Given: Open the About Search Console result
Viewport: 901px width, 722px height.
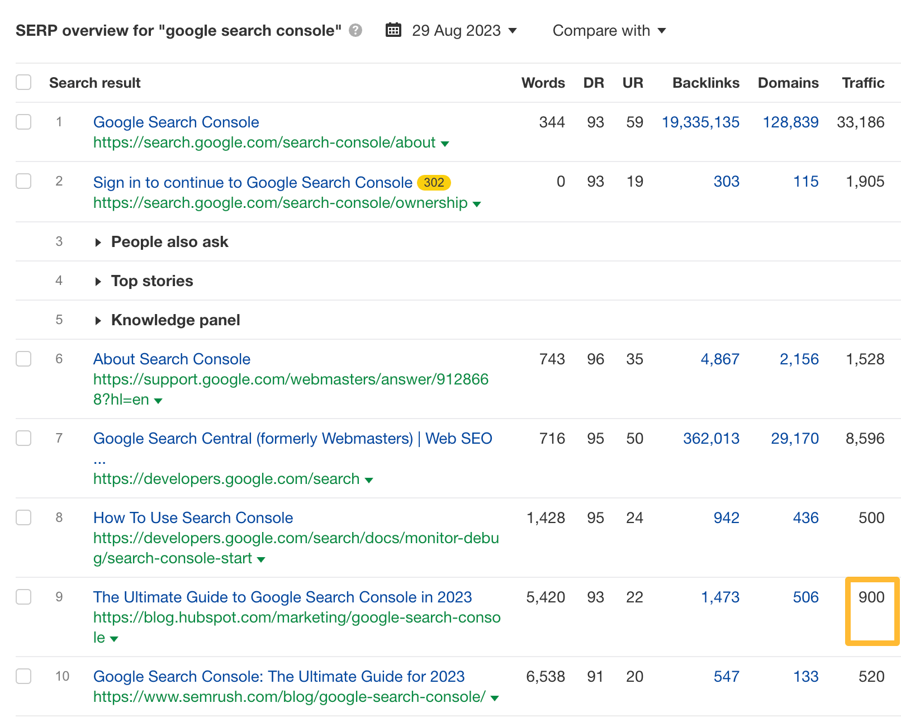Looking at the screenshot, I should point(172,359).
